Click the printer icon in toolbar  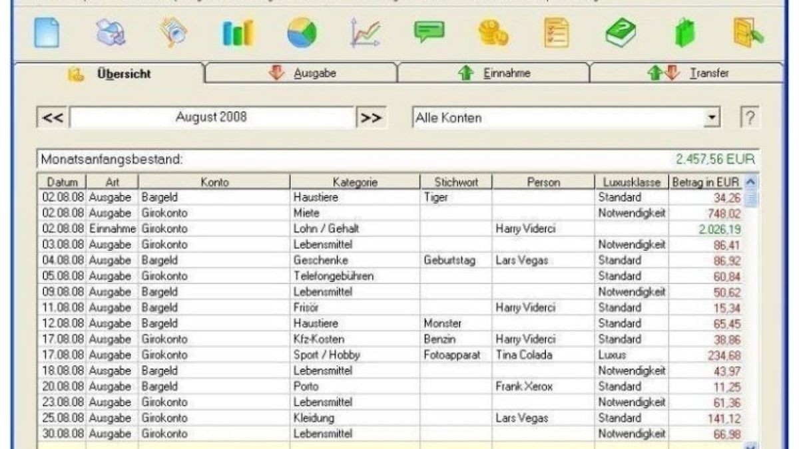[x=109, y=33]
